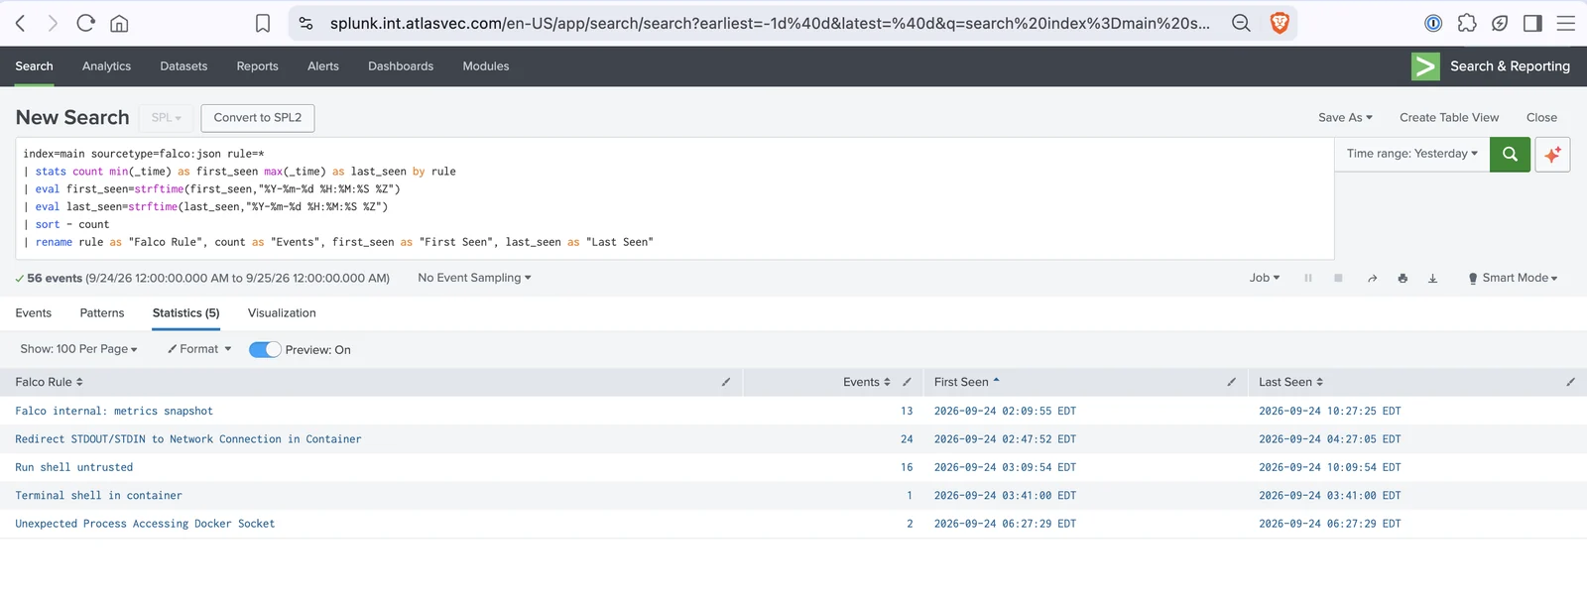Click Terminal shell in container rule
Image resolution: width=1587 pixels, height=604 pixels.
click(98, 495)
